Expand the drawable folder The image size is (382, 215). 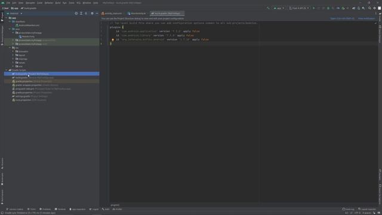[x=13, y=51]
